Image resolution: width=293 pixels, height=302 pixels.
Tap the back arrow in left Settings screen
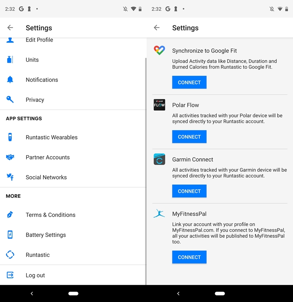10,28
